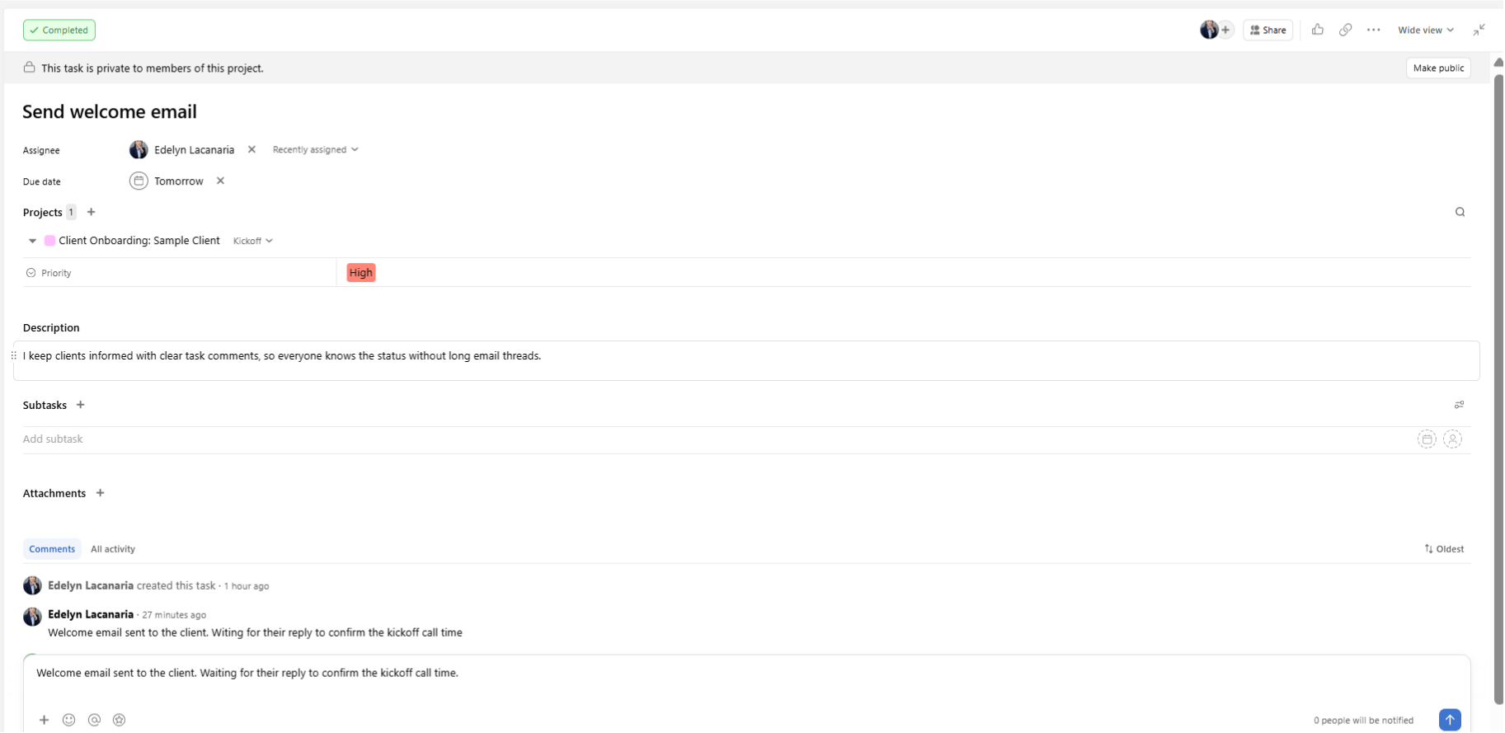Set subtask due date with the calendar icon

tap(1427, 439)
